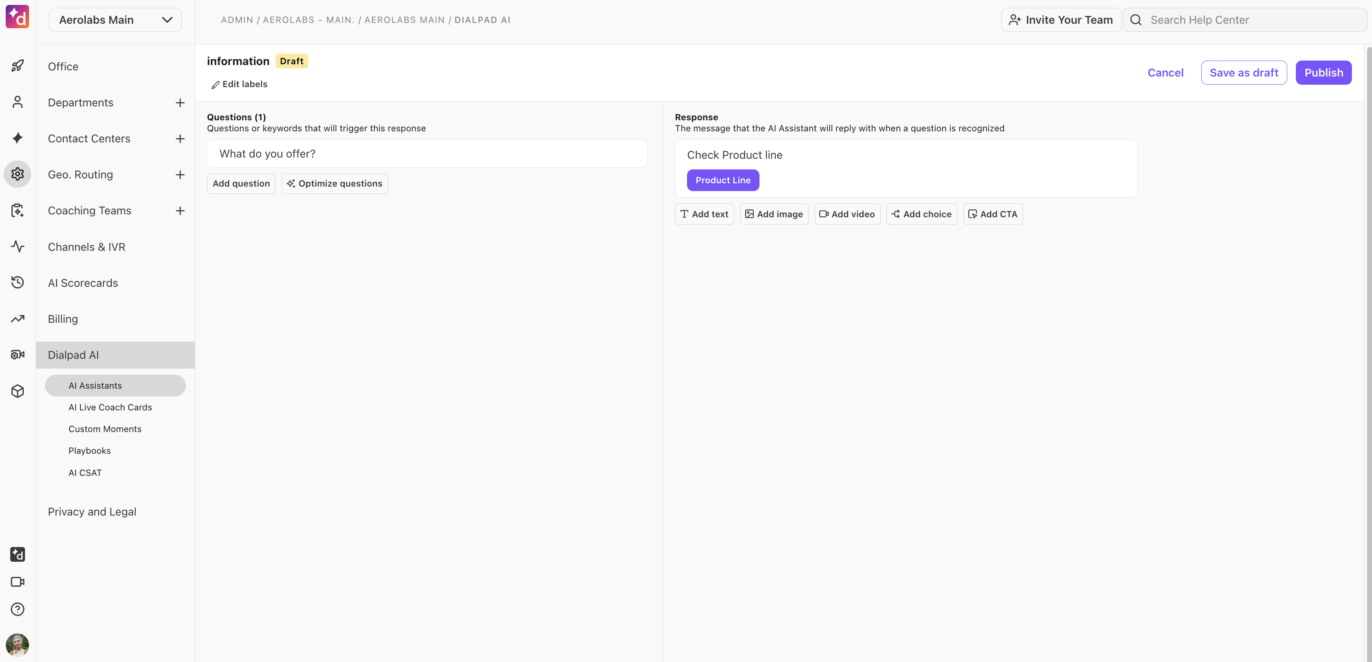Open AI Live Coach Cards
Viewport: 1372px width, 662px height.
click(110, 407)
